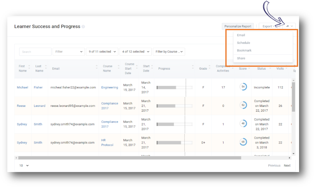Click Reese Leonard's progress bar
314x187 pixels.
point(174,106)
